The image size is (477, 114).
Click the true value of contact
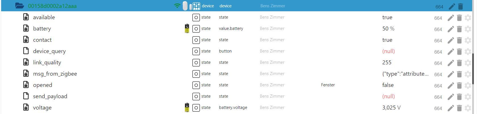coord(387,40)
